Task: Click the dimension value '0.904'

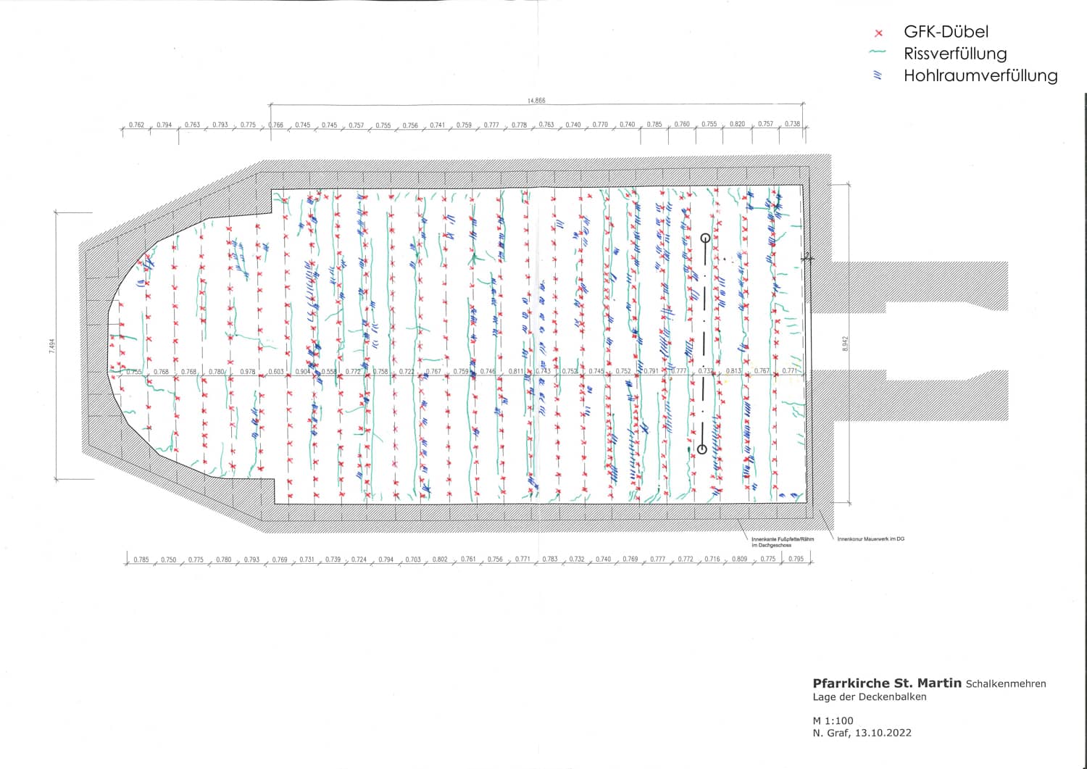Action: click(303, 372)
